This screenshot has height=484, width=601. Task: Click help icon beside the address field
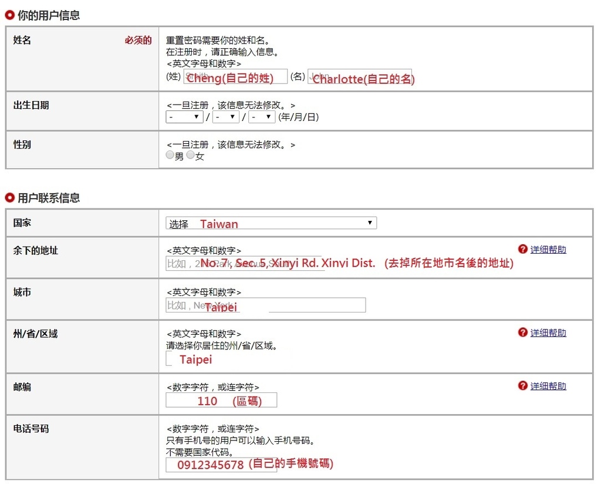click(x=523, y=250)
